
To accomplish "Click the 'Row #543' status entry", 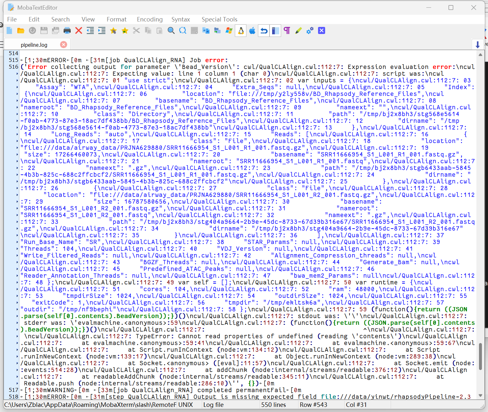I will (x=314, y=405).
